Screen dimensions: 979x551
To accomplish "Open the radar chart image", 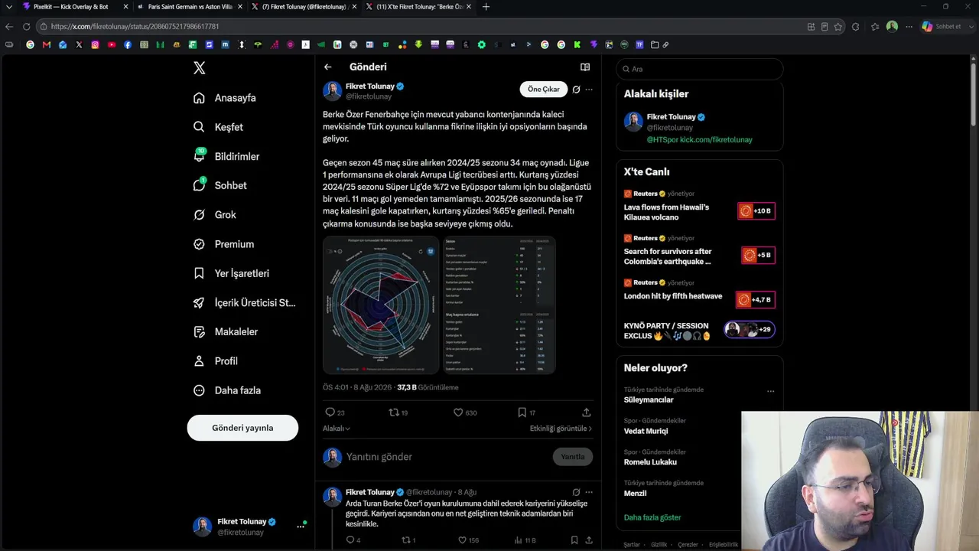I will pyautogui.click(x=381, y=305).
